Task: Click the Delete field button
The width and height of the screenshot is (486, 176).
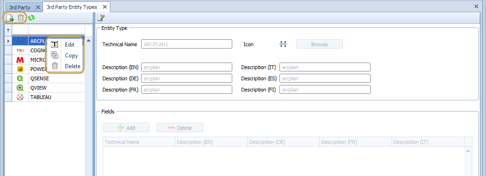Action: (180, 127)
